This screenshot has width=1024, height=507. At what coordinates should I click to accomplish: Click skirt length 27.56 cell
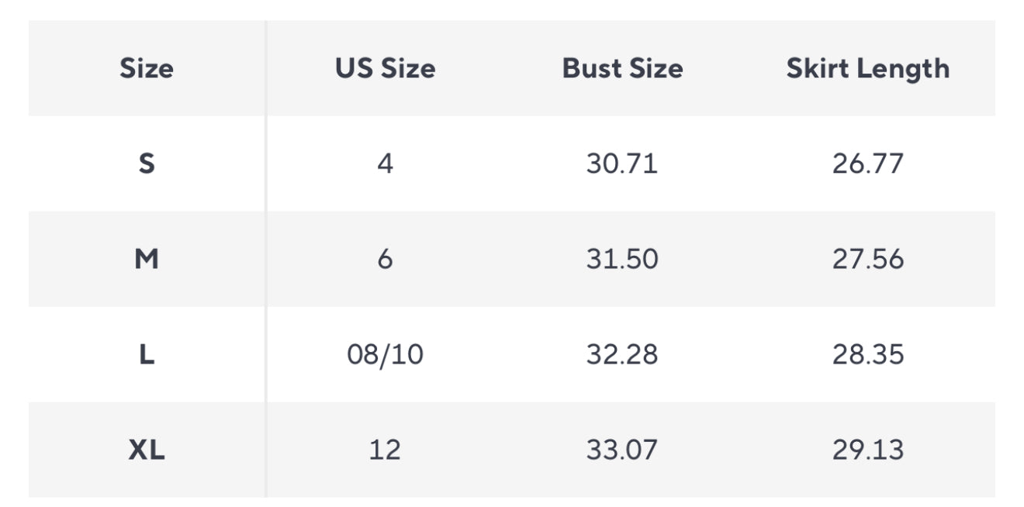(867, 259)
